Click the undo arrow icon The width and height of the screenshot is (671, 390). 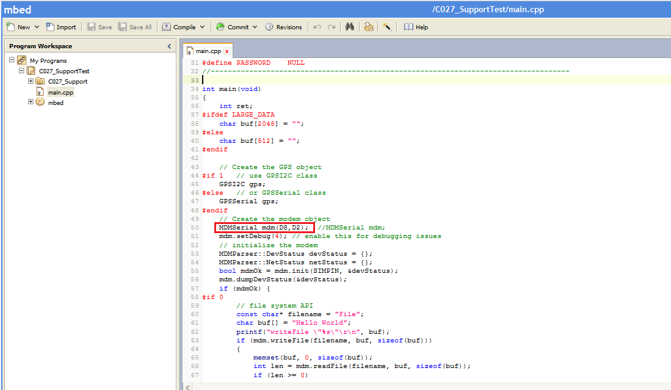click(317, 27)
